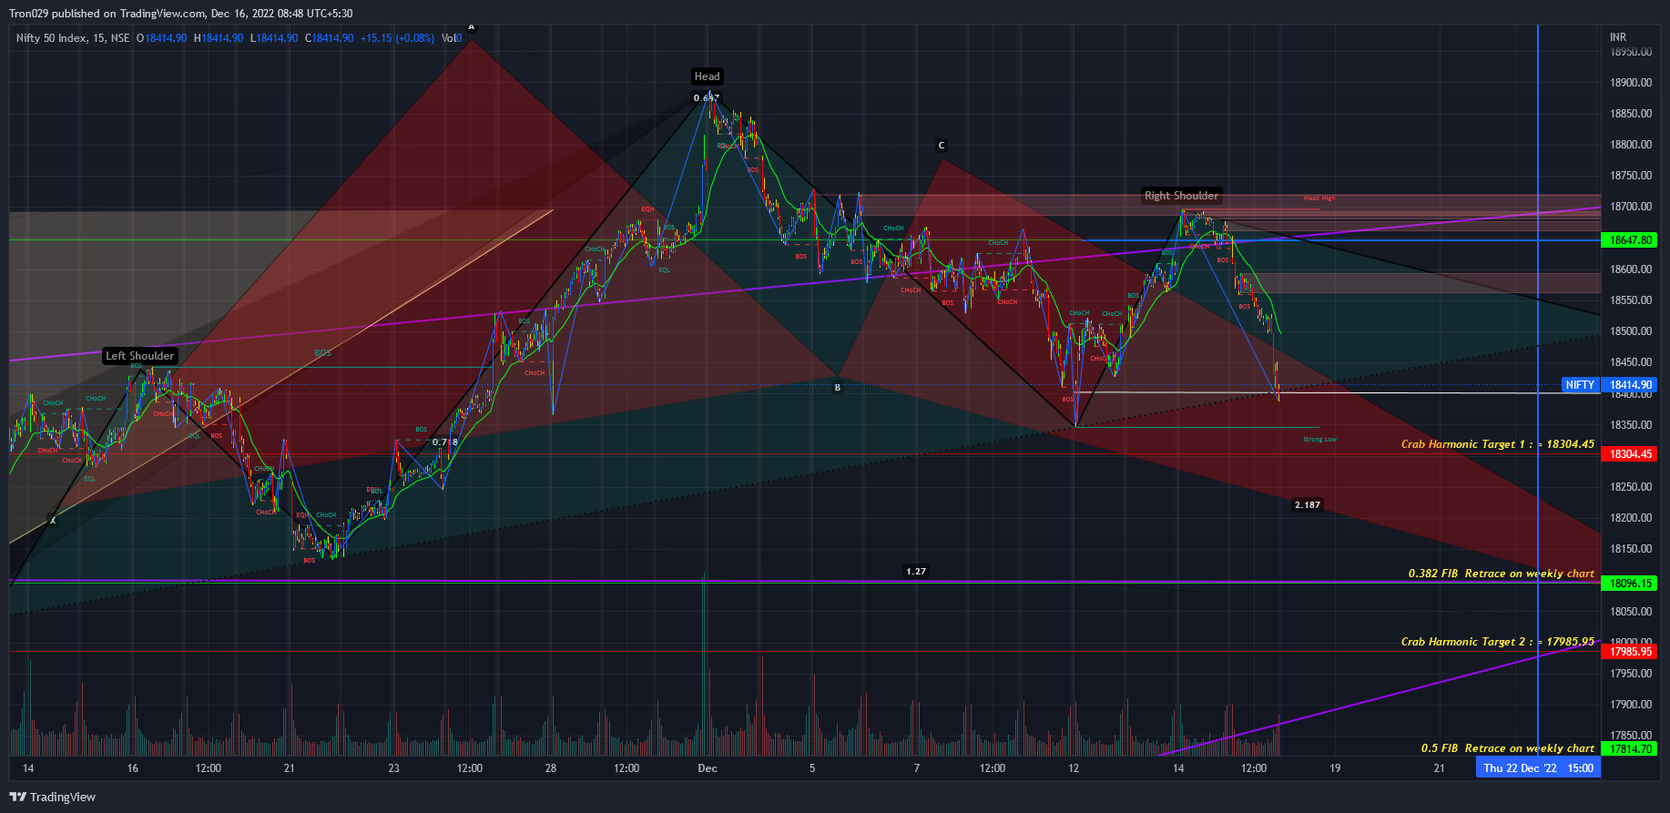
Task: Click the 1.27 ratio label
Action: pos(916,571)
